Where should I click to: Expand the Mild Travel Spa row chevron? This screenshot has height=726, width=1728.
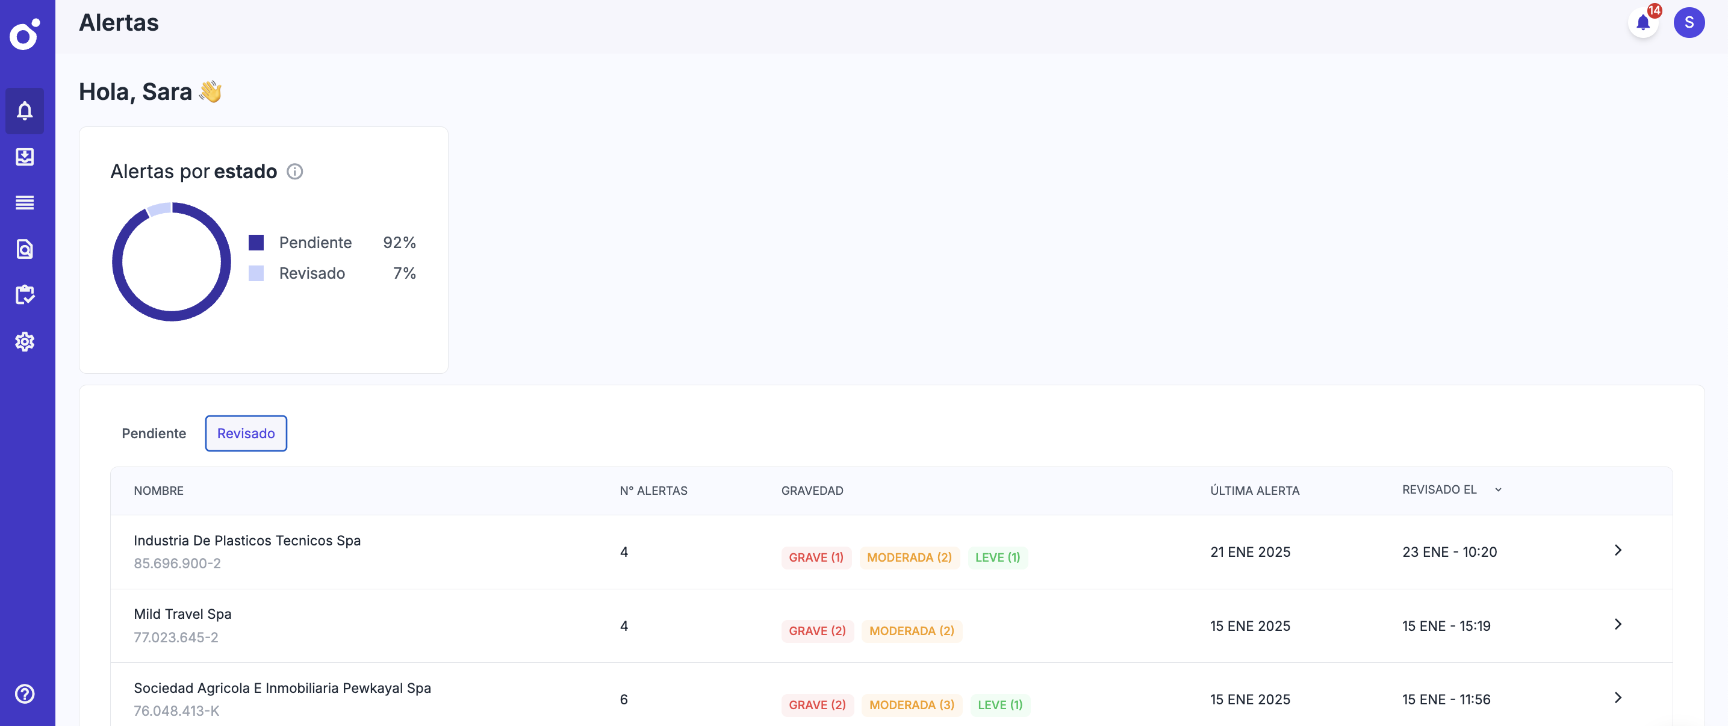click(x=1617, y=625)
